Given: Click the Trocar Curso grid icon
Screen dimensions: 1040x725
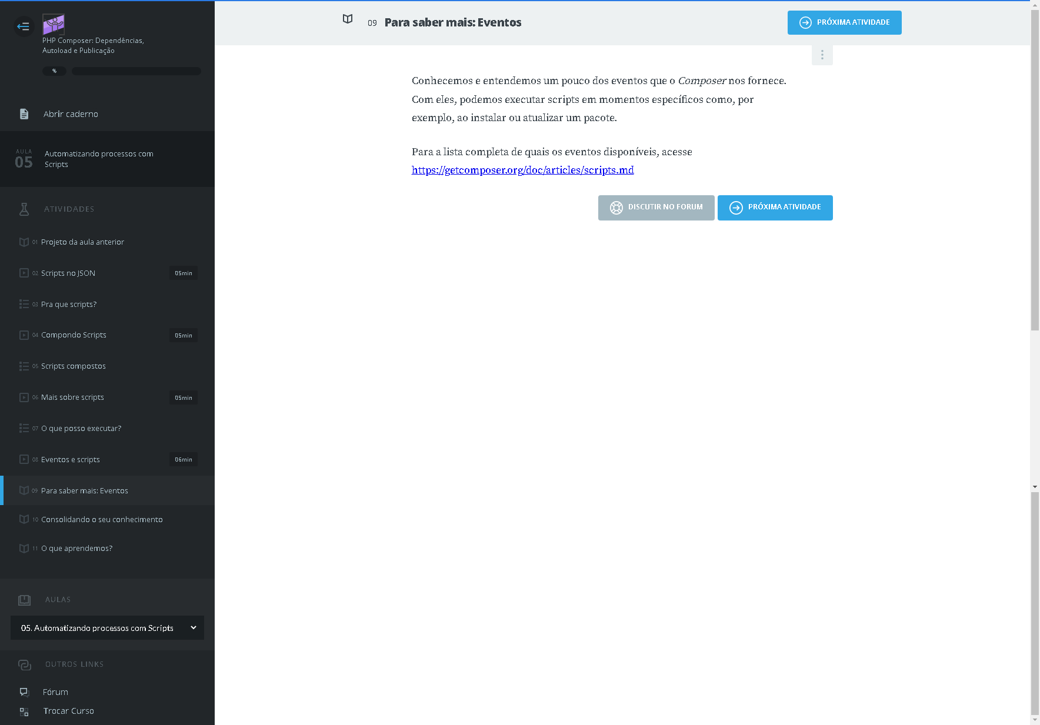Looking at the screenshot, I should click(x=24, y=711).
